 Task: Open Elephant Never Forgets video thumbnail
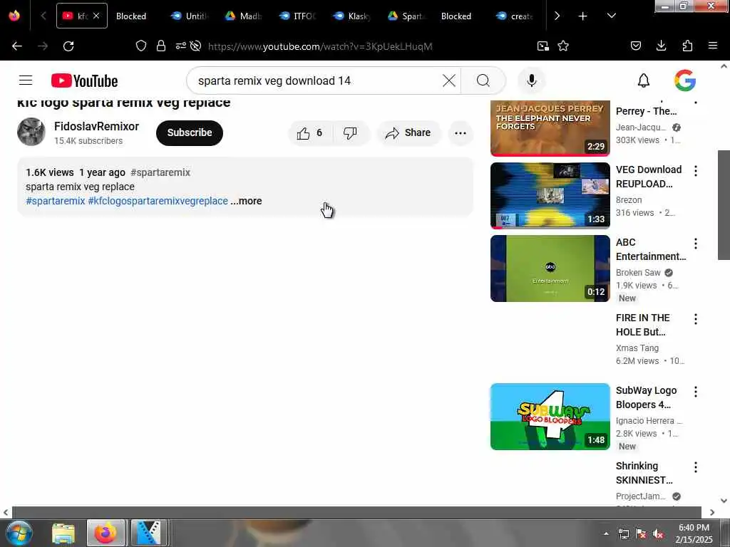coord(550,128)
